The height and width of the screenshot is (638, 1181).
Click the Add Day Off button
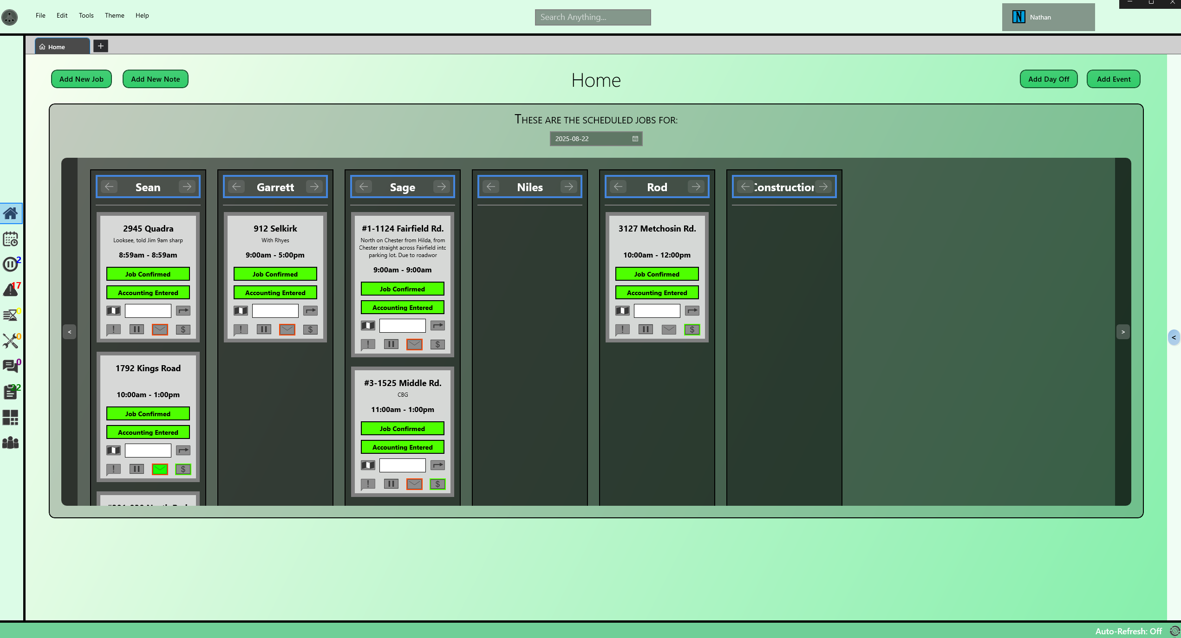[1048, 79]
